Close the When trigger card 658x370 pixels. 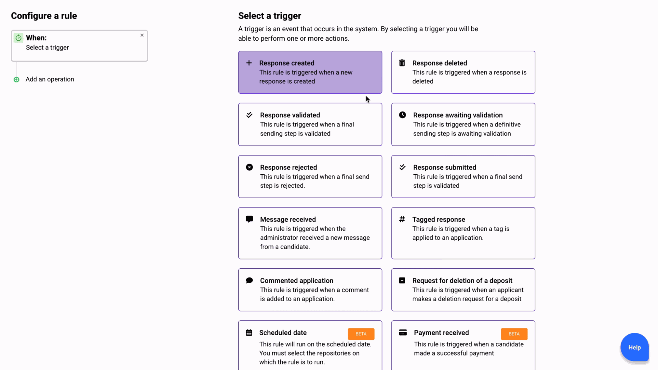(x=142, y=35)
